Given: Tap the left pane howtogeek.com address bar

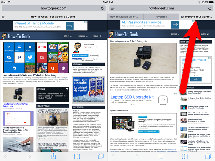Looking at the screenshot, I should pyautogui.click(x=54, y=8).
